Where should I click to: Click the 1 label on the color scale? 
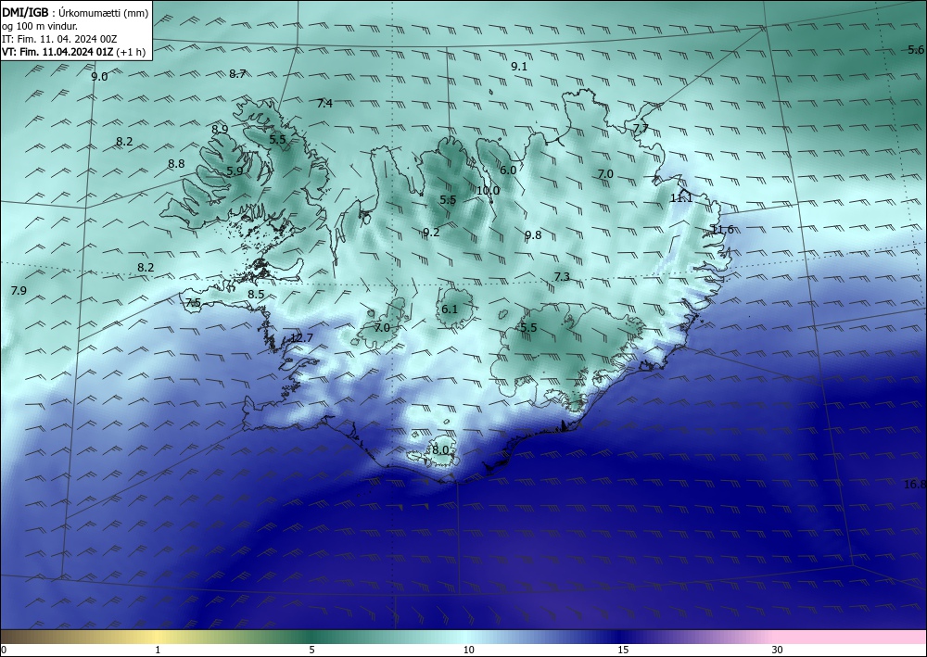[x=158, y=651]
